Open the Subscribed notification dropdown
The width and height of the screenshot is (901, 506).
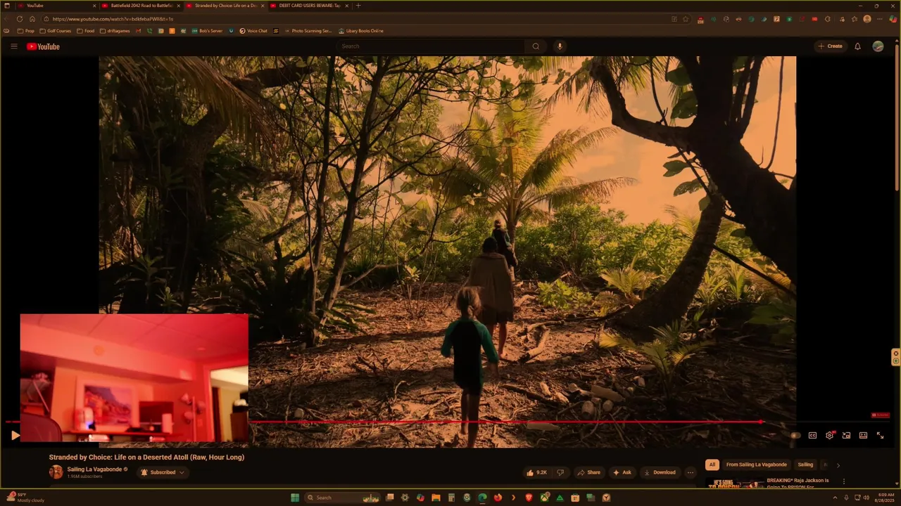pyautogui.click(x=163, y=472)
